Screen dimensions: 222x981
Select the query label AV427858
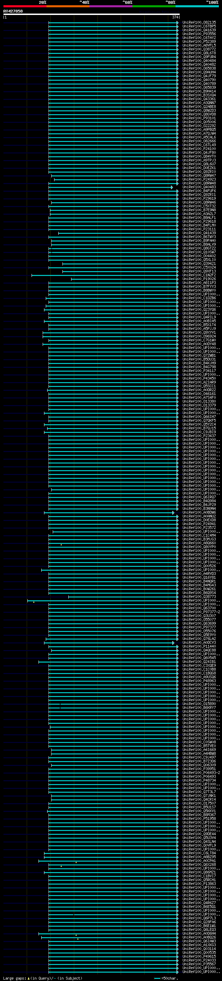click(13, 11)
